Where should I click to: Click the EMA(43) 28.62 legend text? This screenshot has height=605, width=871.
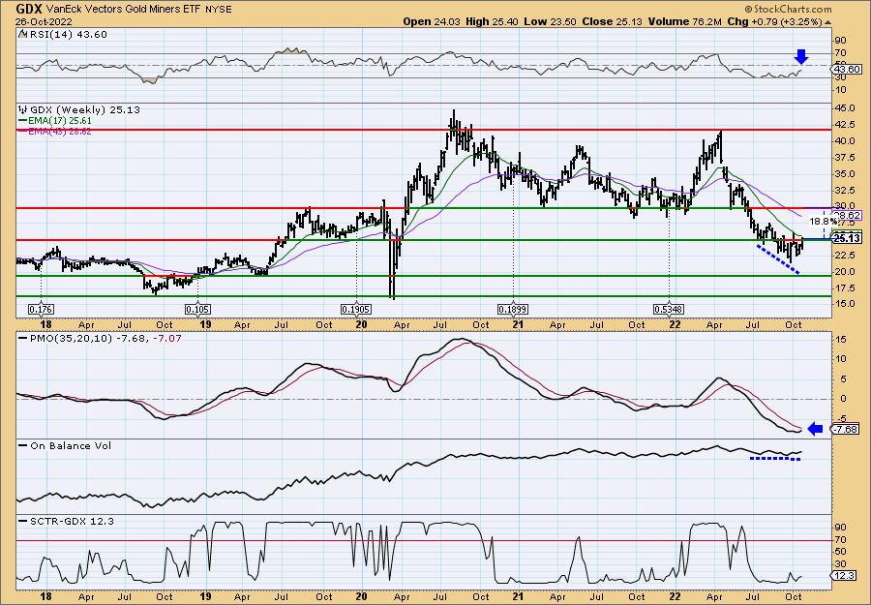pyautogui.click(x=61, y=132)
